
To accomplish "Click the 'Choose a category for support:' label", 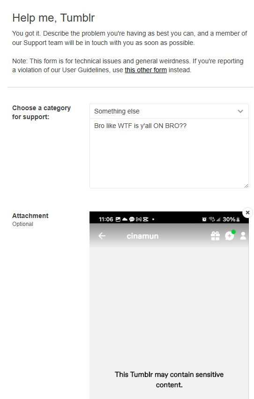I will coord(41,112).
